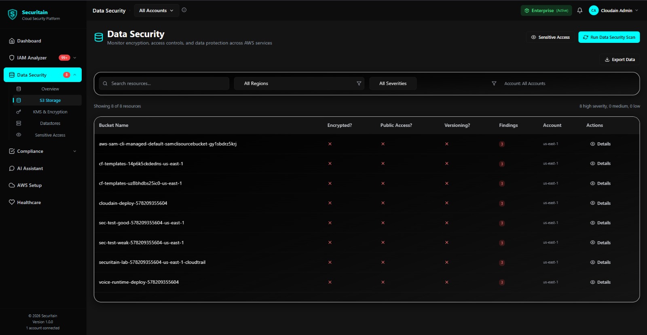Expand IAM Analyzer chevron
The width and height of the screenshot is (647, 335).
tap(75, 58)
